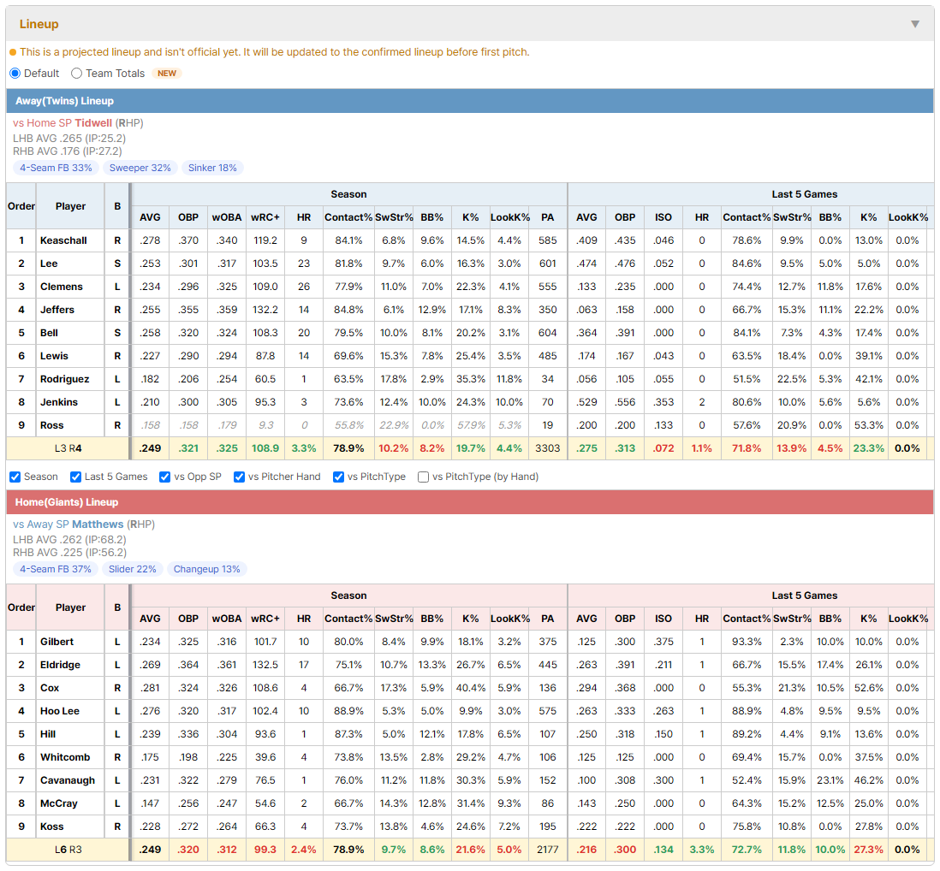Select the Team Totals radio button

pyautogui.click(x=77, y=73)
